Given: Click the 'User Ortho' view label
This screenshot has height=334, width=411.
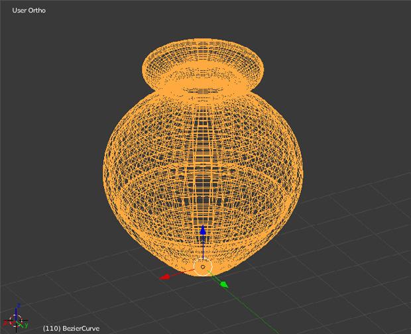Looking at the screenshot, I should [x=29, y=11].
